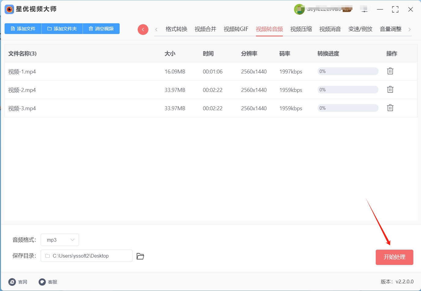Open the settings menu icon near minimize
The width and height of the screenshot is (421, 291).
point(364,9)
